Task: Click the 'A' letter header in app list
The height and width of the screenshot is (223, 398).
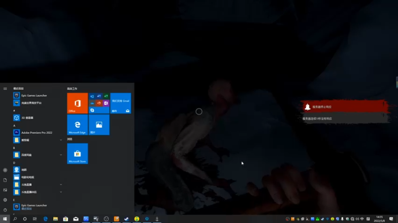Action: (x=14, y=125)
